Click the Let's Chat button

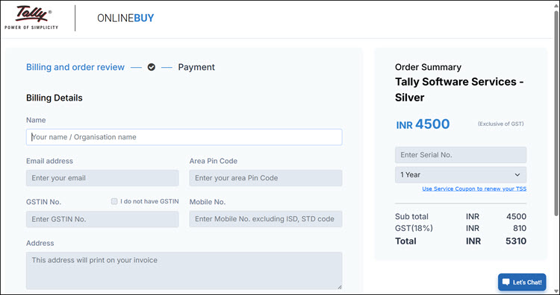522,282
